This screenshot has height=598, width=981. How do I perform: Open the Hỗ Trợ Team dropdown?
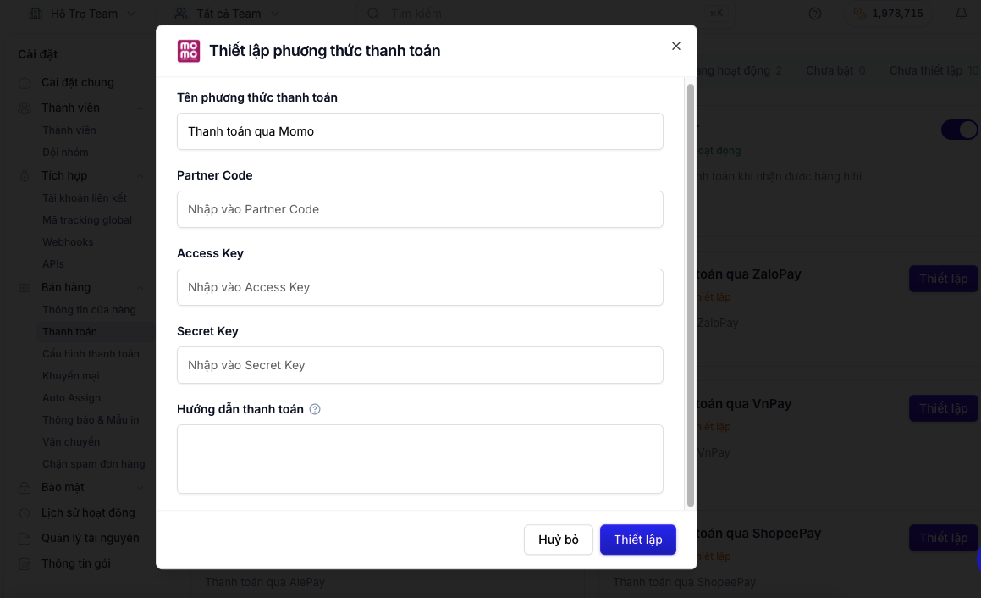83,14
